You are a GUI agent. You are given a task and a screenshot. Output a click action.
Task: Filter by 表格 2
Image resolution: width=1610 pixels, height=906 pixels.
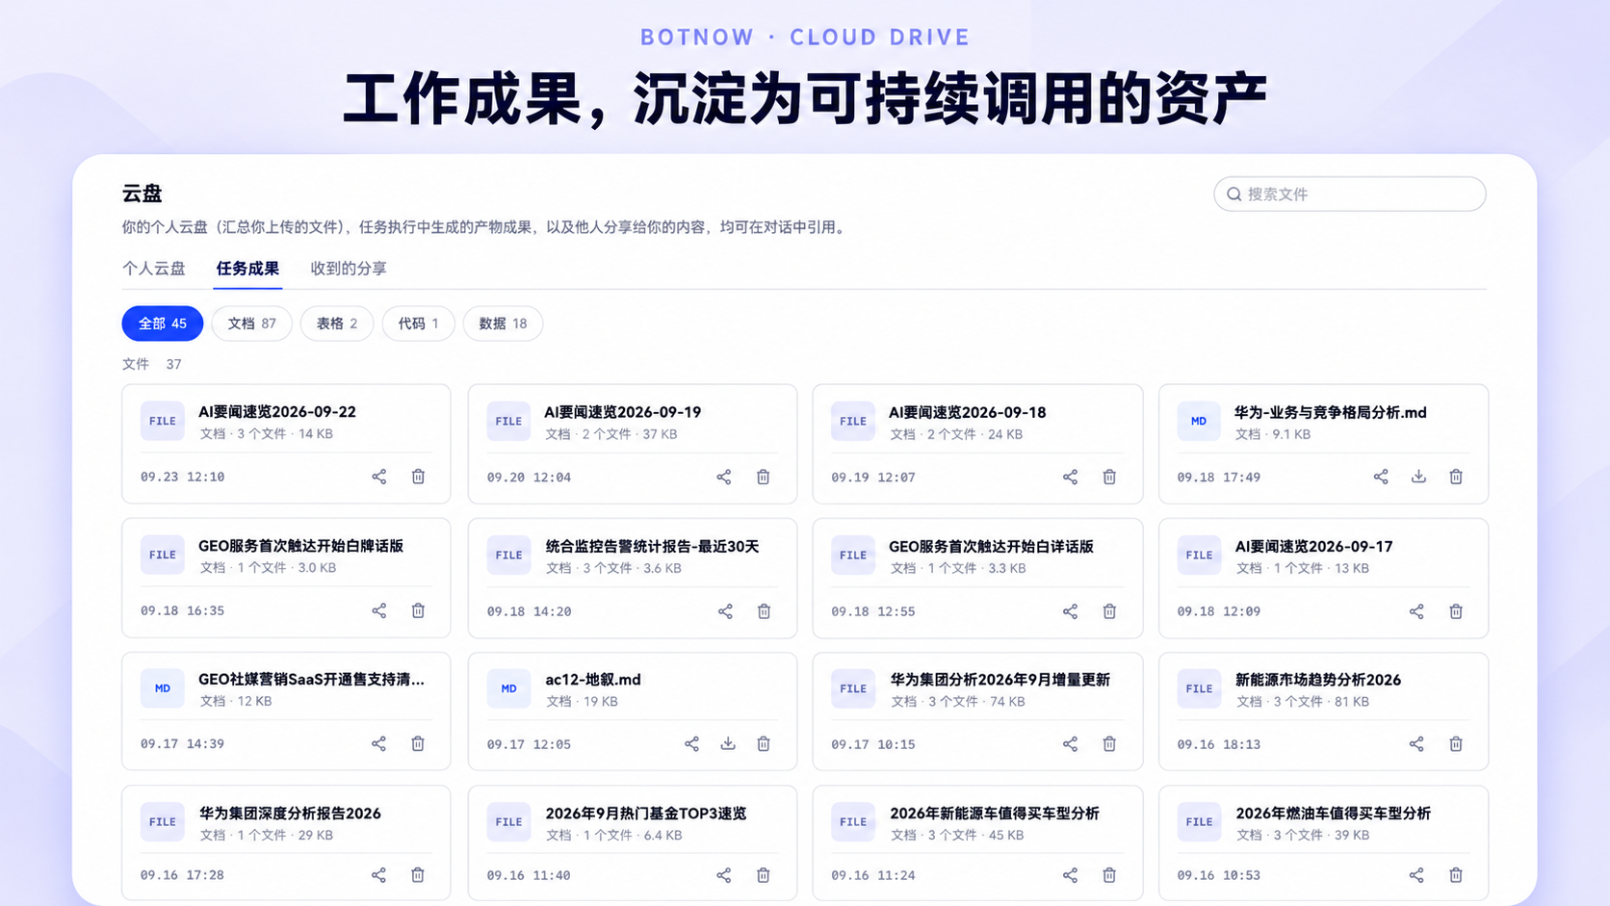(x=337, y=324)
